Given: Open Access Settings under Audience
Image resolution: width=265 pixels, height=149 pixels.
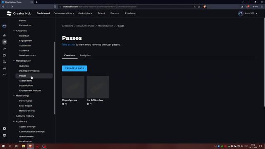Looking at the screenshot, I should pos(27,127).
